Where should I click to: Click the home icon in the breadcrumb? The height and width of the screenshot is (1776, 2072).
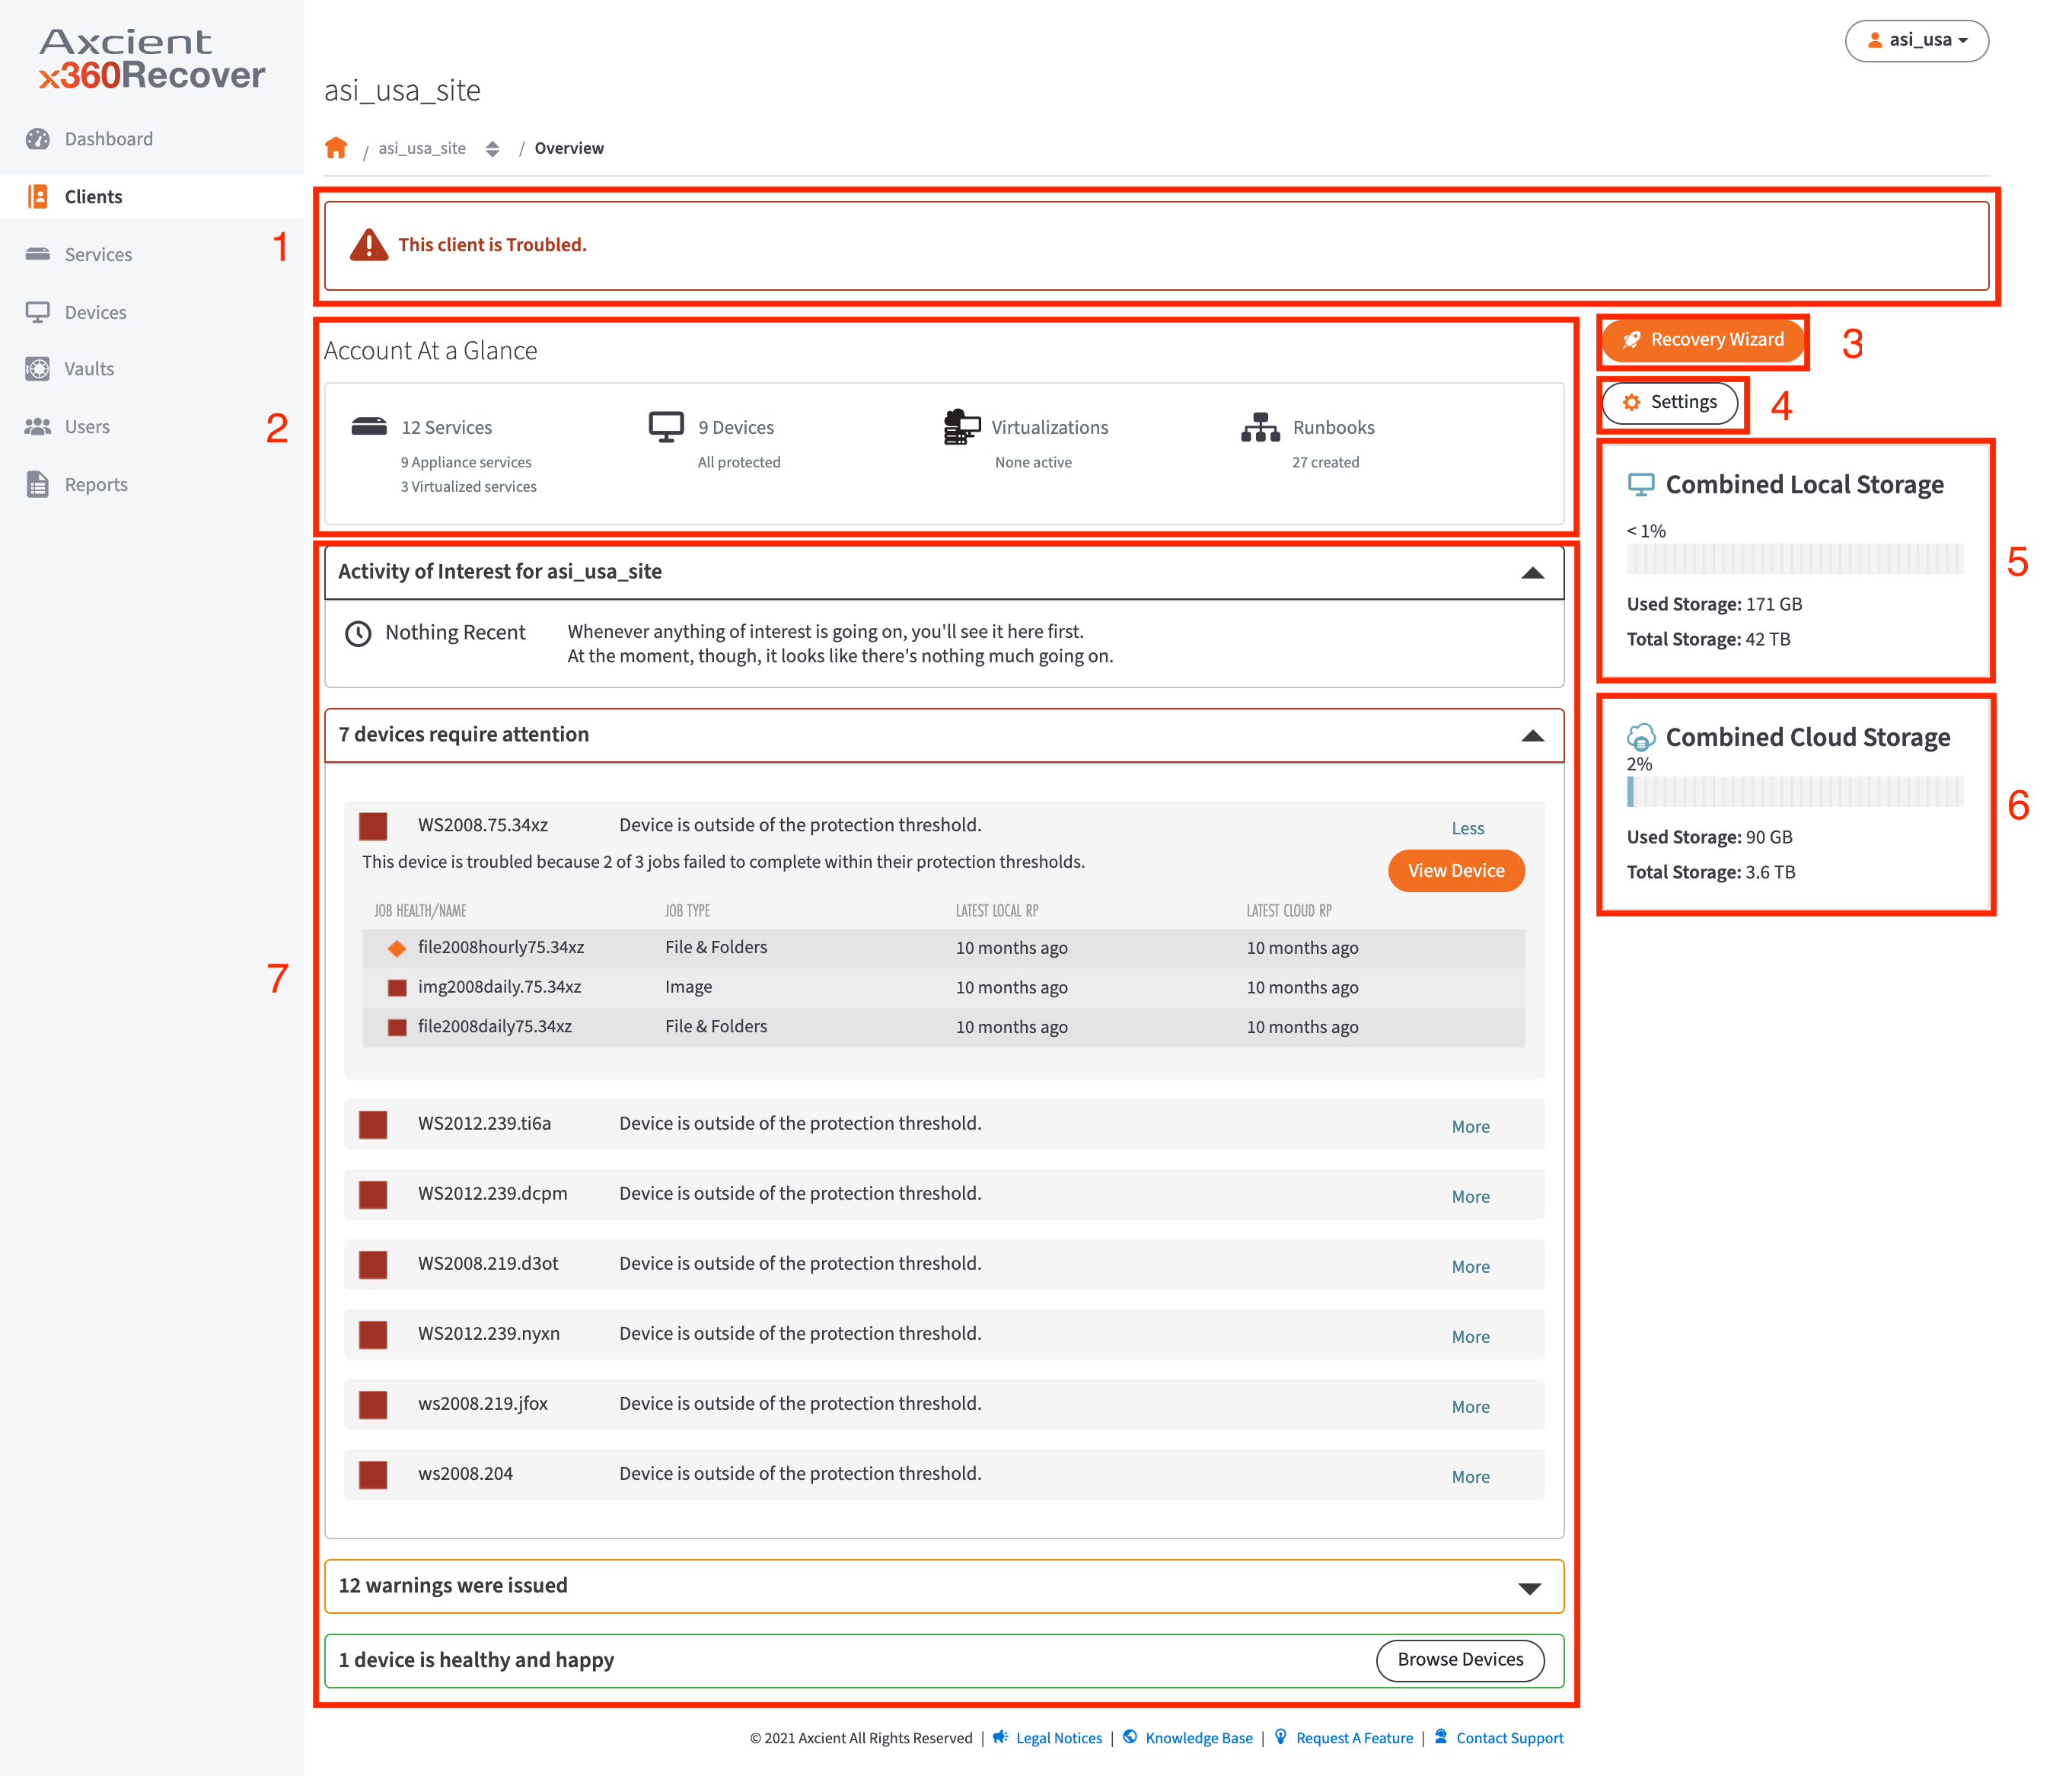(336, 147)
